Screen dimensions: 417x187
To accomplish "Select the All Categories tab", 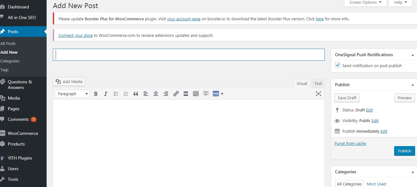I will click(x=349, y=184).
